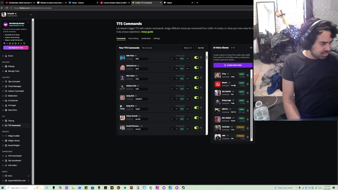Delete the Clavicular voice clone with its trash icon
The height and width of the screenshot is (190, 338).
coord(247,128)
